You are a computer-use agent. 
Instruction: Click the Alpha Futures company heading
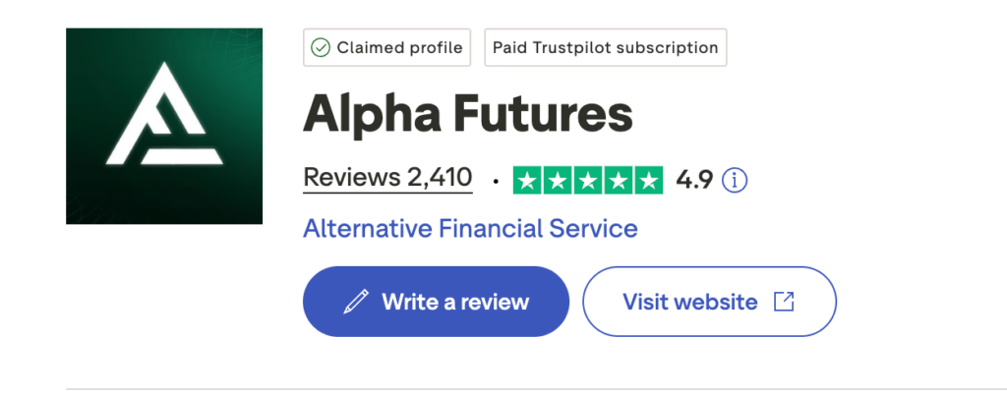[x=467, y=115]
